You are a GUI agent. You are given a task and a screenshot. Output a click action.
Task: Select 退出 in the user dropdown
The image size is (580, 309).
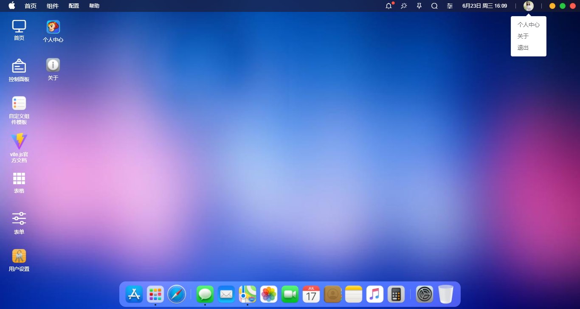(x=523, y=48)
